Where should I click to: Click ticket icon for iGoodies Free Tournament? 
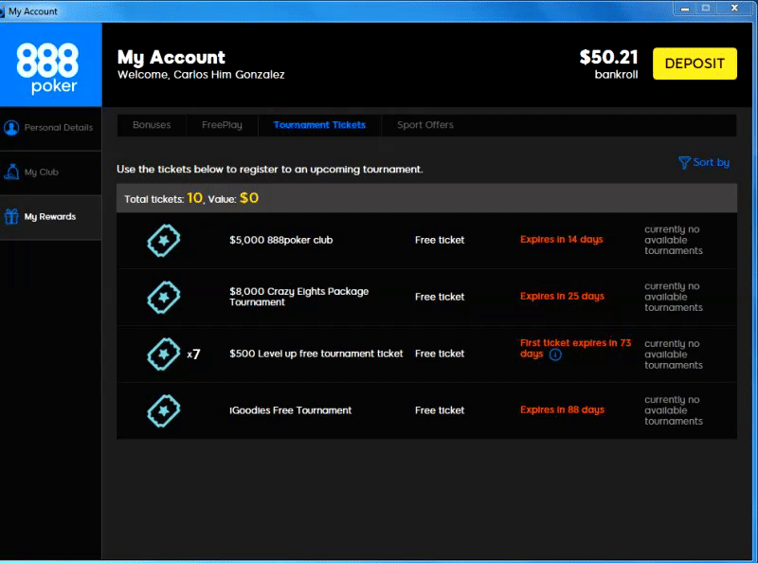163,410
